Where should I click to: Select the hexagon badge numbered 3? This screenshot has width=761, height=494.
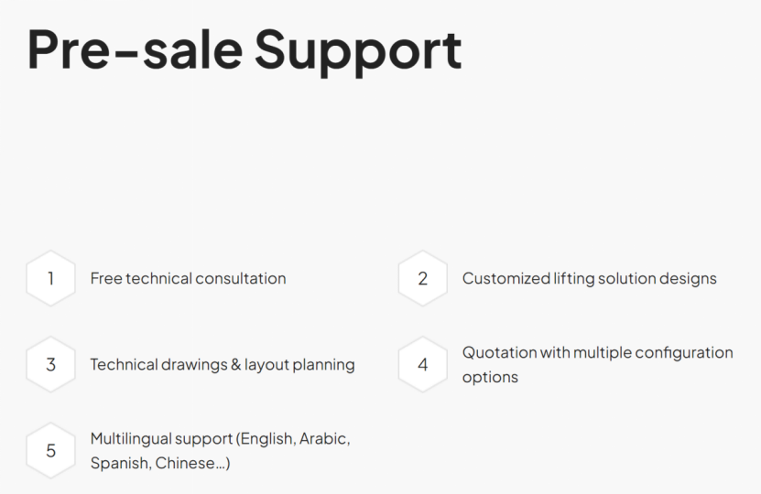point(50,364)
